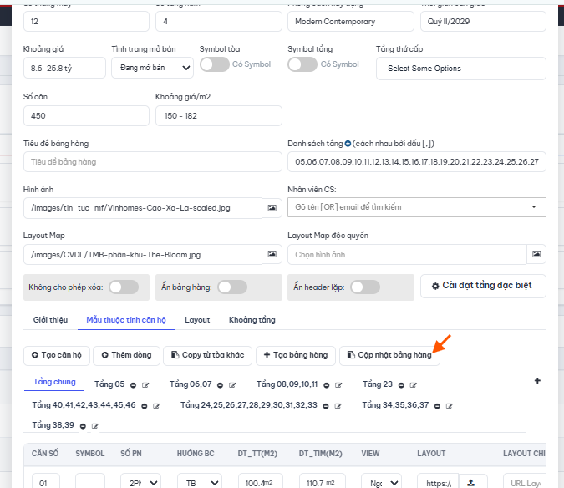Enable Ẩn header lặp switch
This screenshot has height=488, width=564.
tap(365, 287)
